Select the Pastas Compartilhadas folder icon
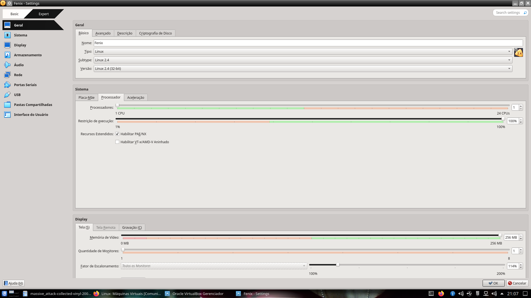531x298 pixels. coord(7,105)
